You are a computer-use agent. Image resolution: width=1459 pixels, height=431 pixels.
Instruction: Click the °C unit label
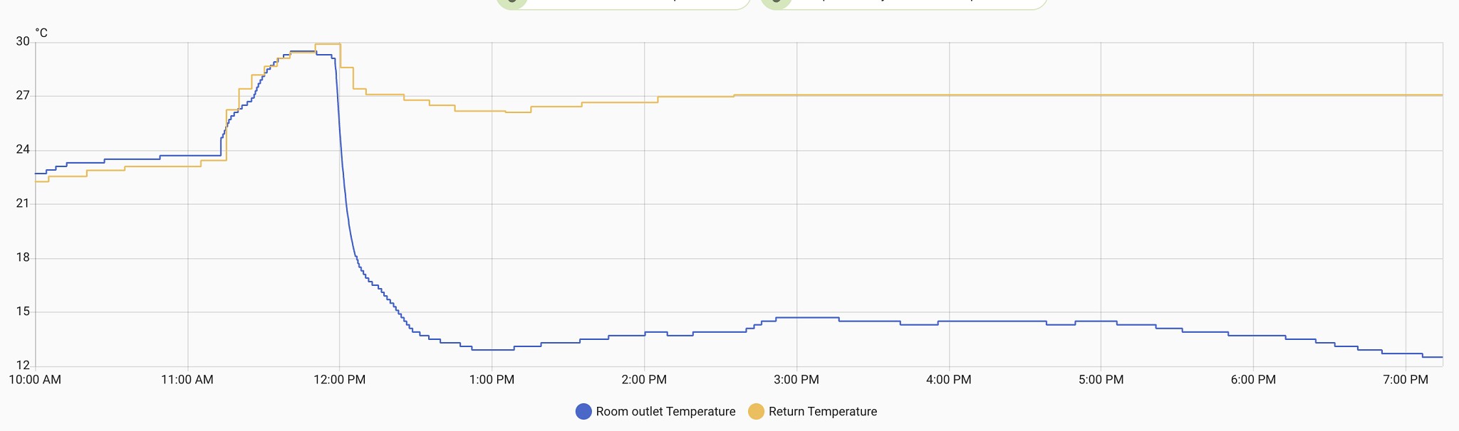[x=41, y=33]
